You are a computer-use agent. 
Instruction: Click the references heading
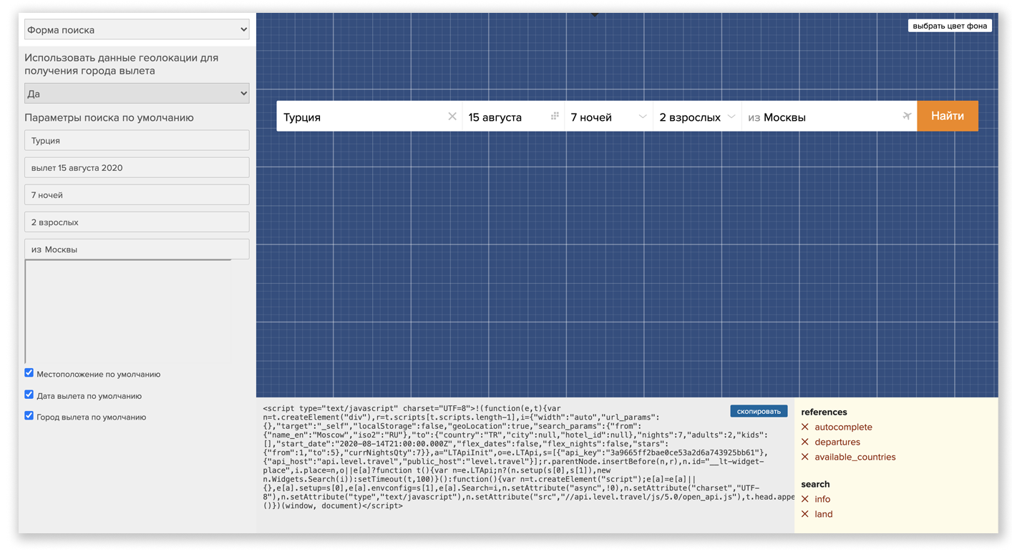(x=824, y=412)
